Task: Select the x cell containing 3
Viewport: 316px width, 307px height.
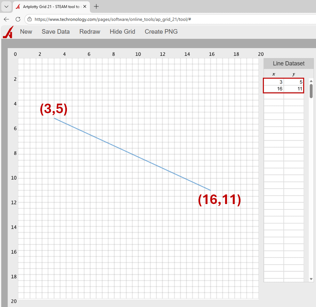Action: tap(274, 82)
